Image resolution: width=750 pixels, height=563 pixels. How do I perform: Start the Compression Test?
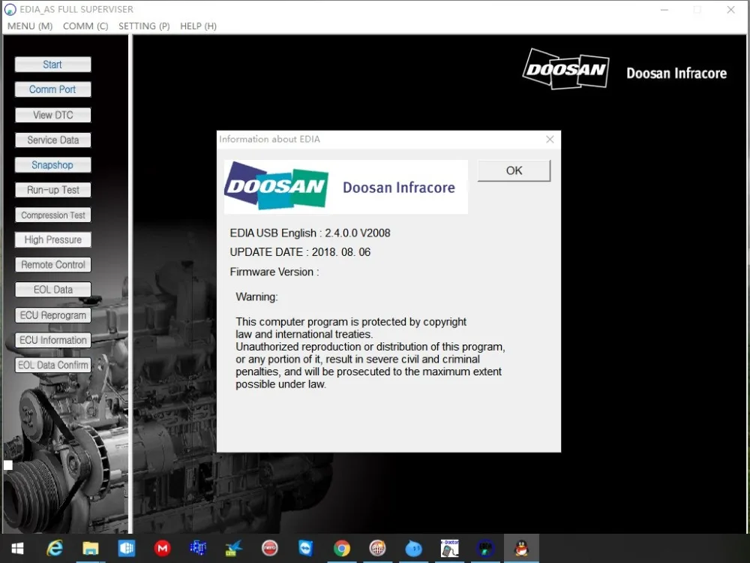[x=52, y=215]
